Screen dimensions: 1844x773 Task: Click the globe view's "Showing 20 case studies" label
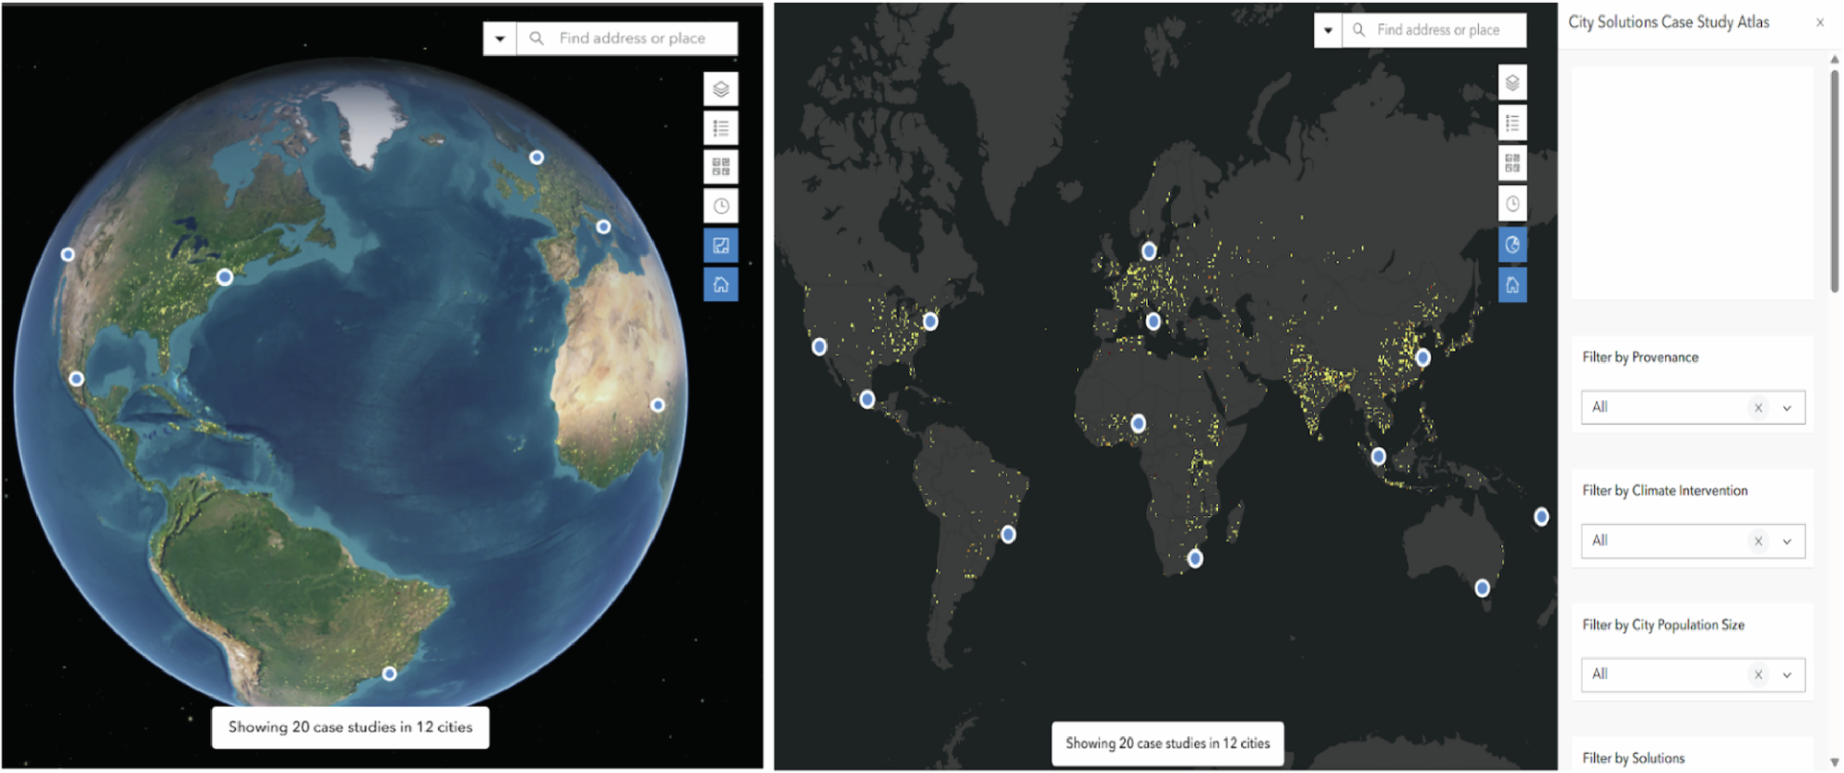point(350,727)
